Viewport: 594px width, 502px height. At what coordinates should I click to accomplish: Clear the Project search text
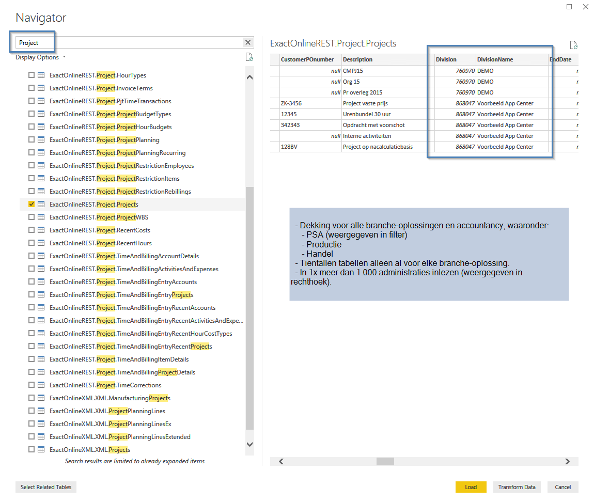(248, 43)
